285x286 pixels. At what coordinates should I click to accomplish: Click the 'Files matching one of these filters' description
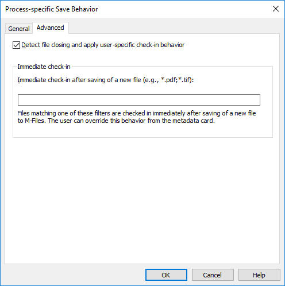(137, 117)
